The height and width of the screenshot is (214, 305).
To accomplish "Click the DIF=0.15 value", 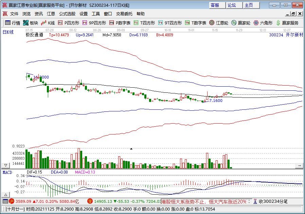I will [x=34, y=172].
